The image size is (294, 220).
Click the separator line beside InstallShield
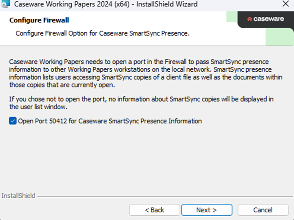point(163,196)
